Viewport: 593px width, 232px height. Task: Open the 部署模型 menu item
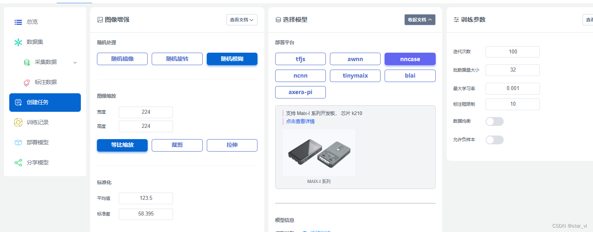point(45,143)
